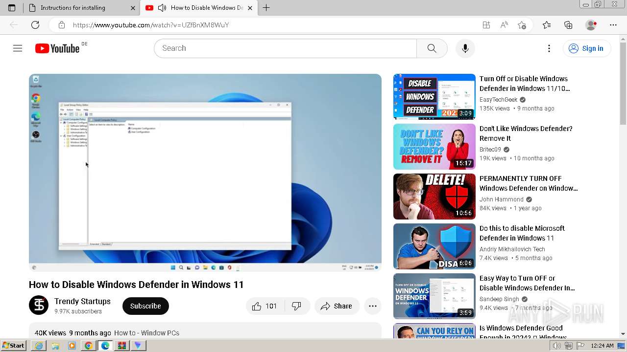
Task: Click the YouTube logo to go home
Action: pos(57,48)
